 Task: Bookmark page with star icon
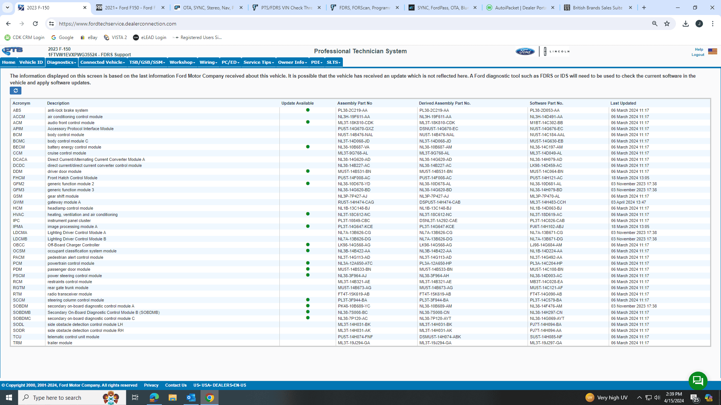(667, 24)
